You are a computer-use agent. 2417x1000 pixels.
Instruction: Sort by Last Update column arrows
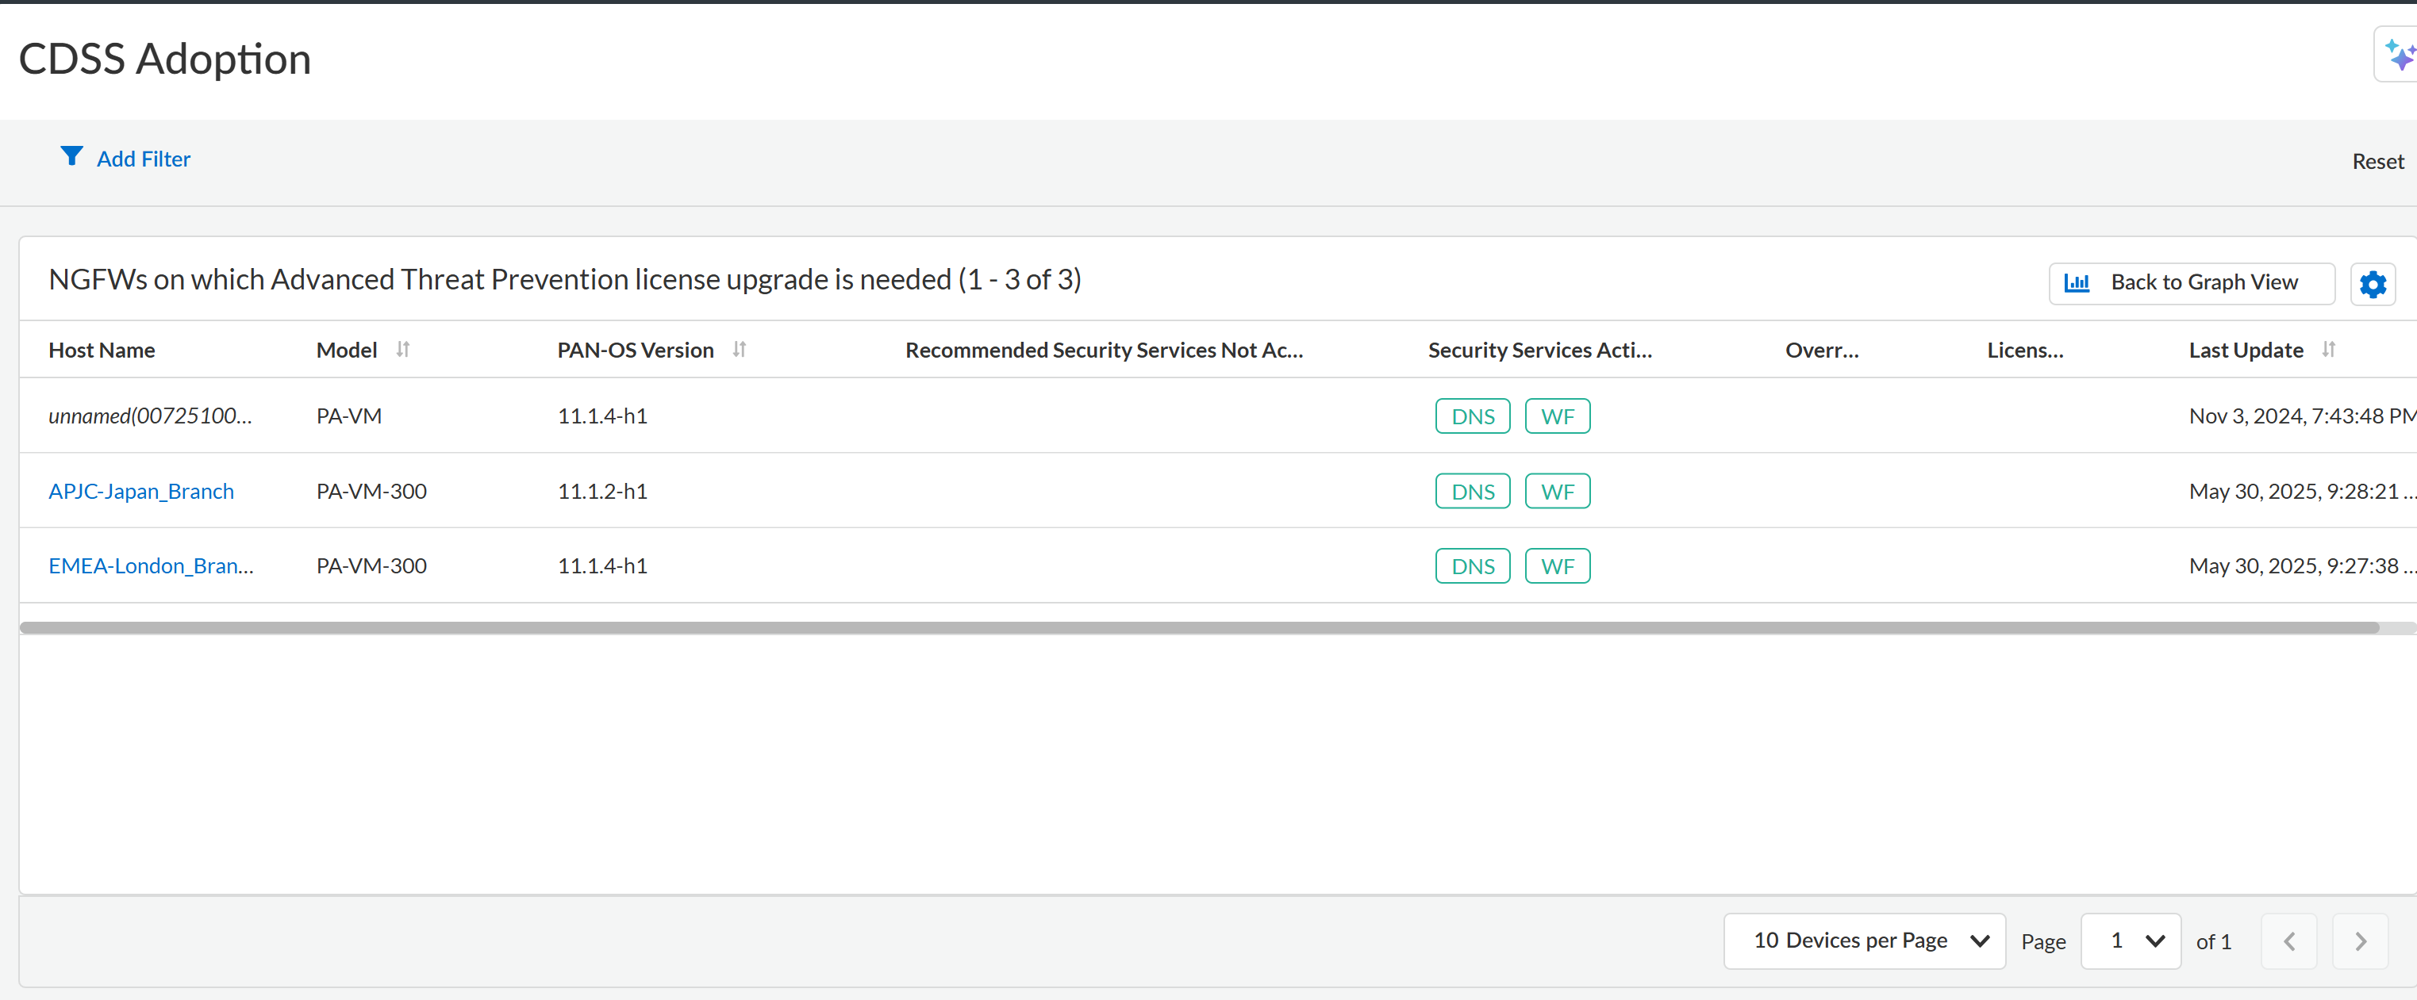[2328, 350]
